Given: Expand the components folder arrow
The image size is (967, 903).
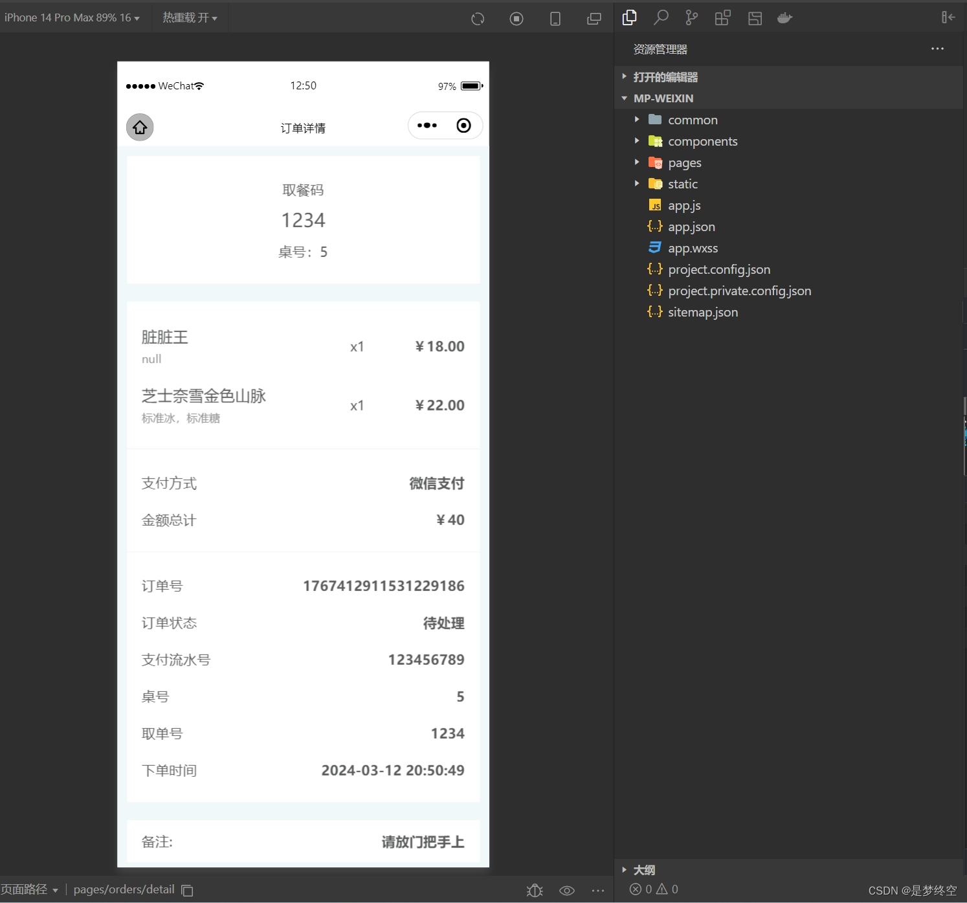Looking at the screenshot, I should coord(637,141).
